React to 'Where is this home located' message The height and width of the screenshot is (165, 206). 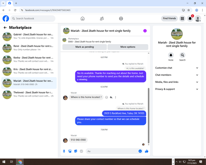pyautogui.click(x=106, y=97)
